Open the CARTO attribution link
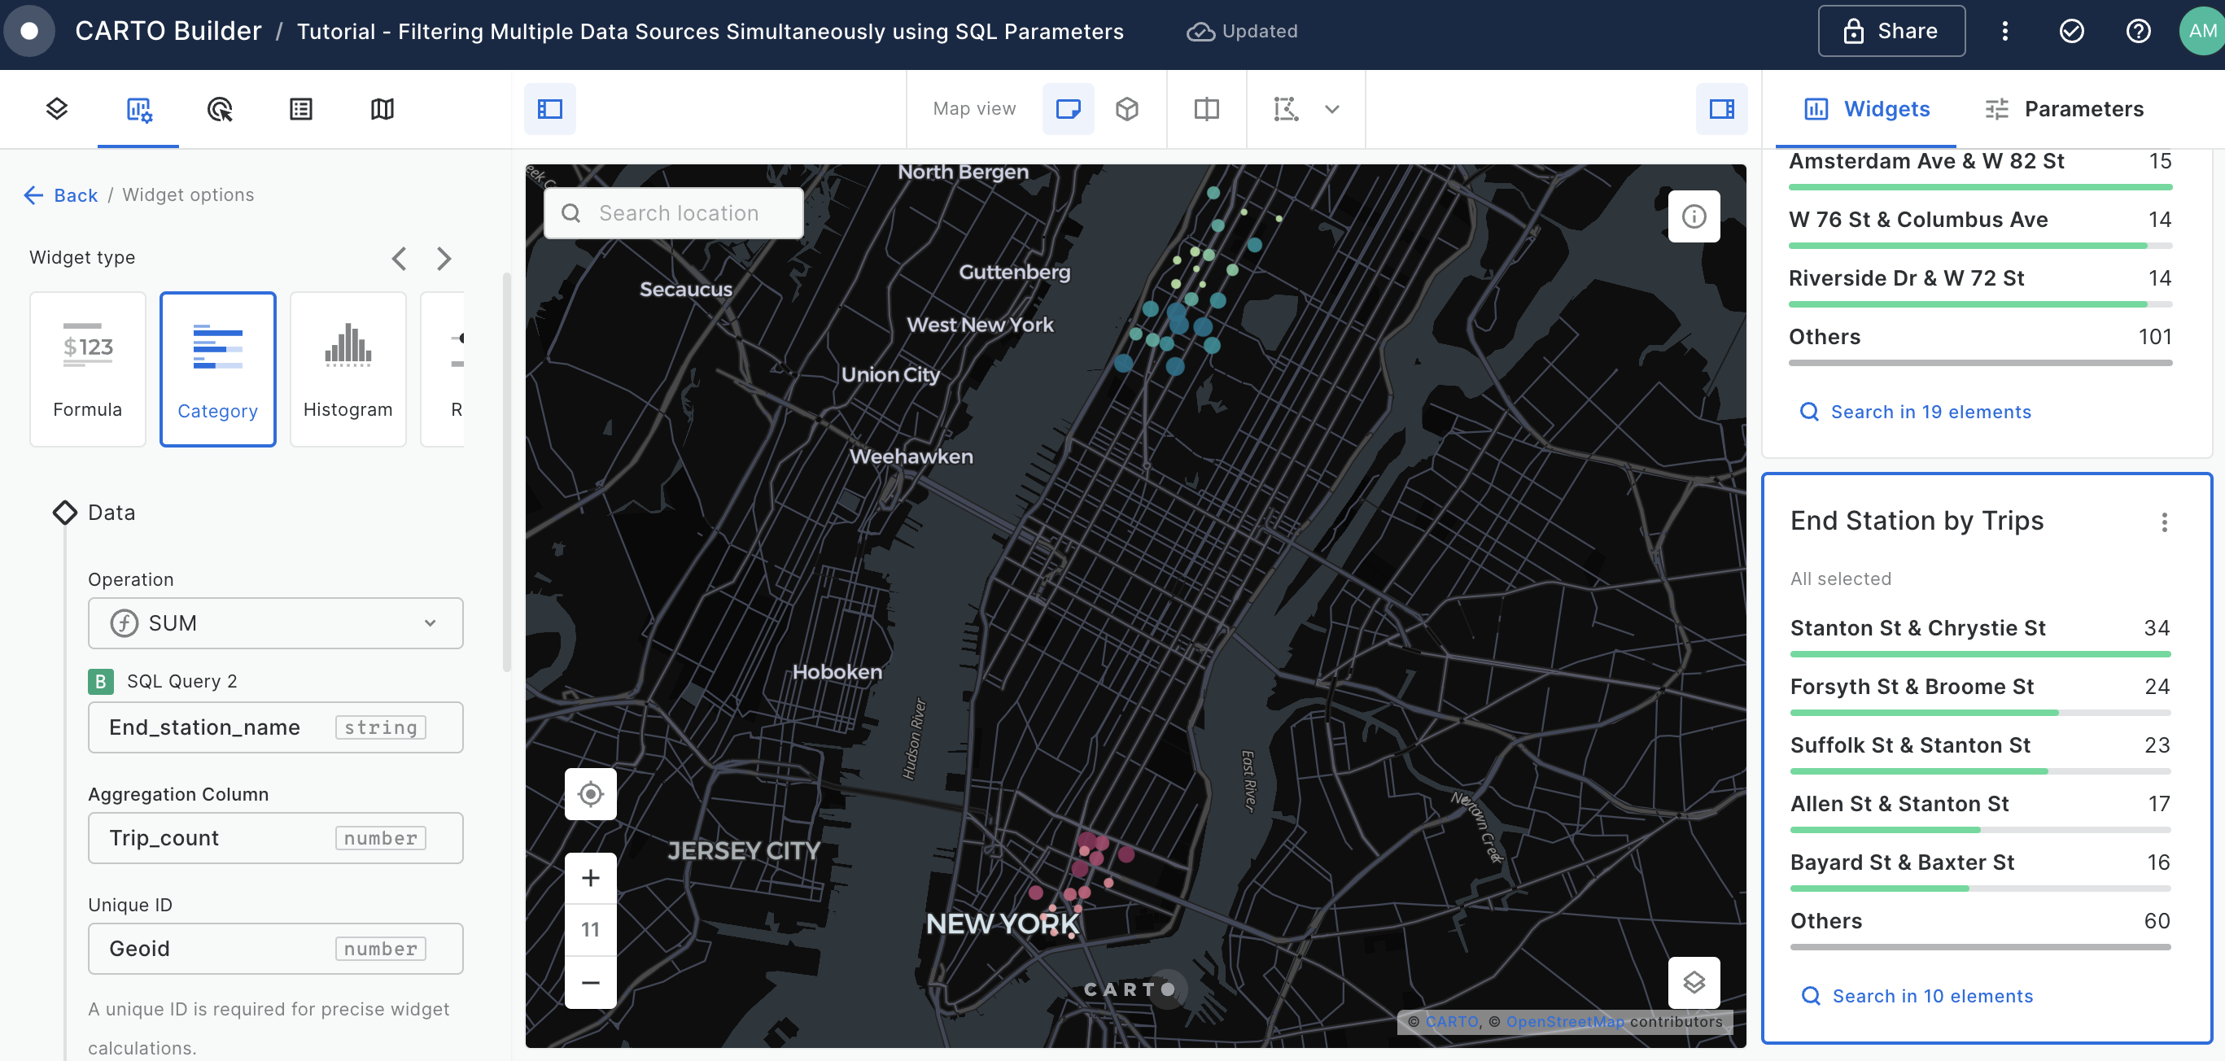Viewport: 2225px width, 1061px height. click(x=1451, y=1021)
